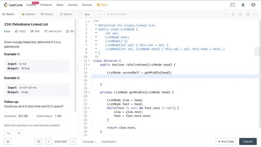Click the LeetCode logo
Image resolution: width=261 pixels, height=147 pixels.
point(13,5)
